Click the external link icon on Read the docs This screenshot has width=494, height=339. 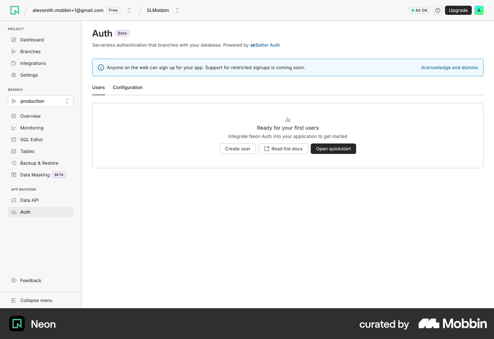pyautogui.click(x=267, y=149)
